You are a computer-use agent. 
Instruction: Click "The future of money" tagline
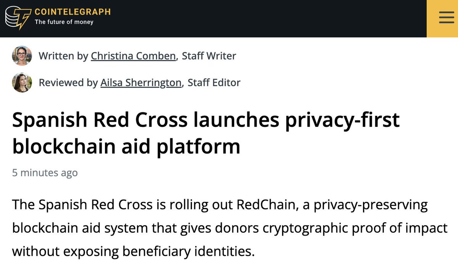tap(64, 22)
